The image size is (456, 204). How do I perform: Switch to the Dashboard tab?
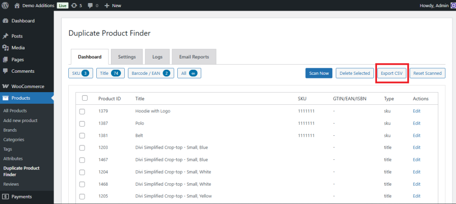[90, 57]
